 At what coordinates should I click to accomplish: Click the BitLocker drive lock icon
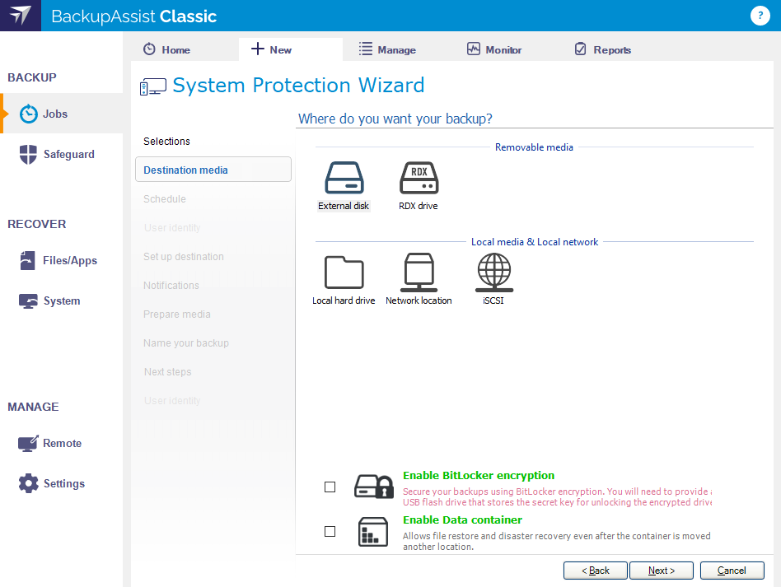tap(374, 487)
